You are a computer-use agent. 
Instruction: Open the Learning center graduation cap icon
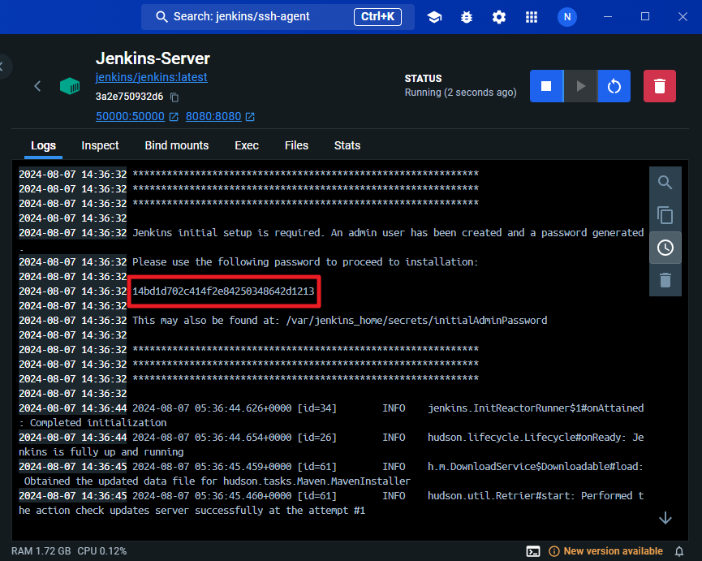(434, 17)
